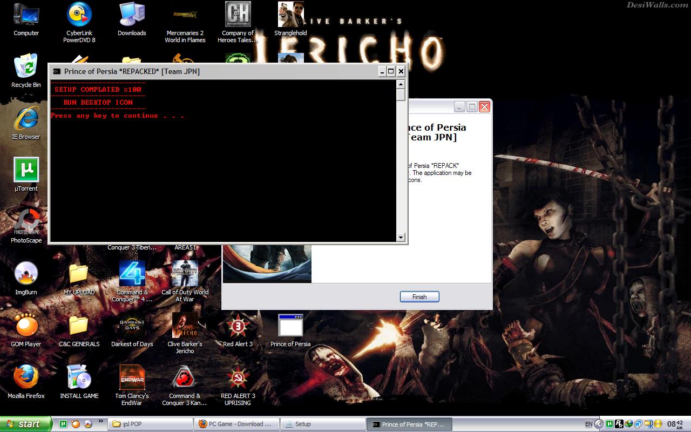Select Command & Conquer 3 Kane icon

click(x=185, y=385)
